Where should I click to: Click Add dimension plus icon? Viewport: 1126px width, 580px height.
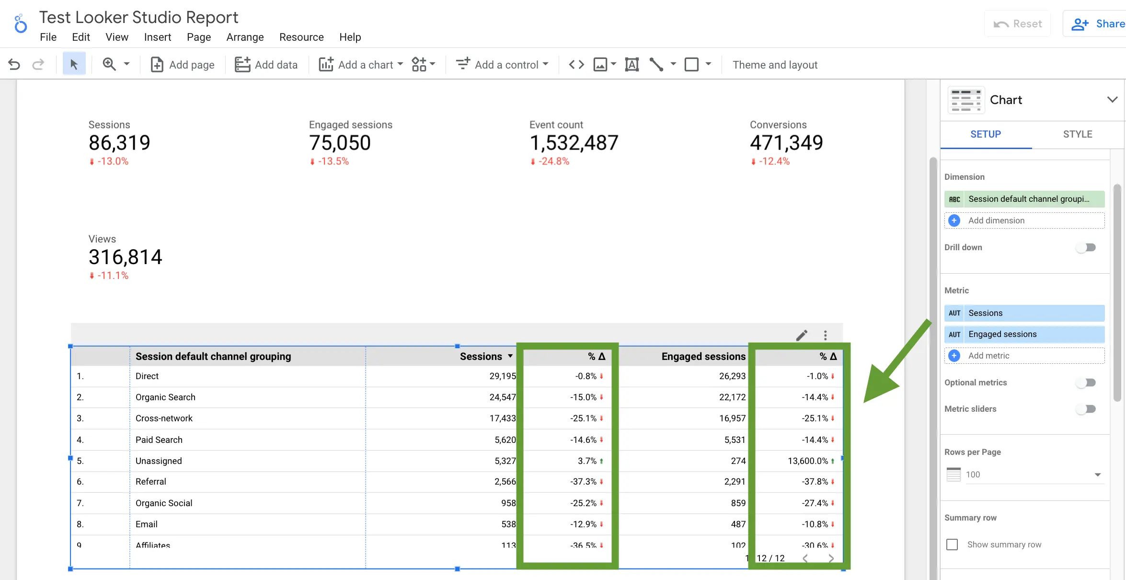pyautogui.click(x=954, y=220)
